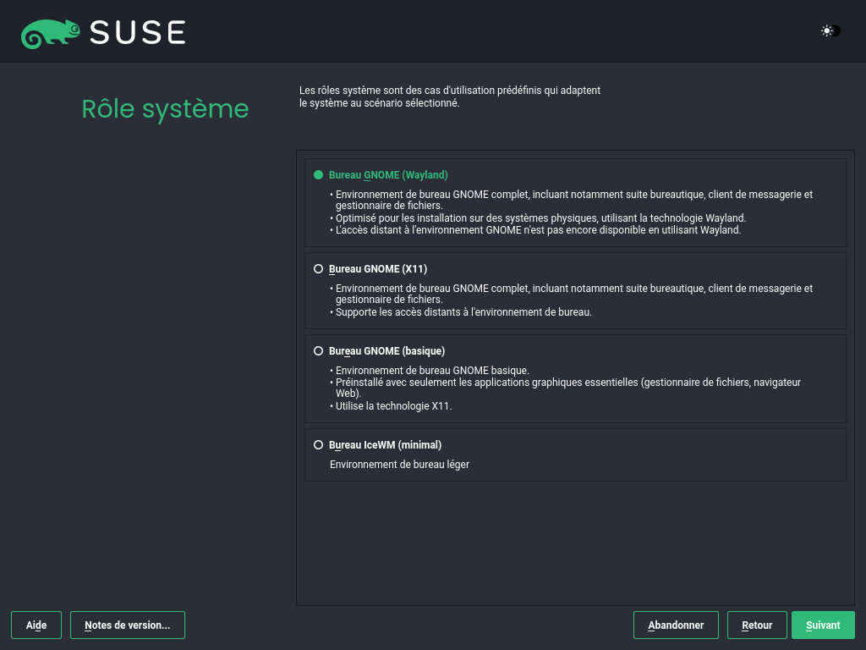Screen dimensions: 866x650
Task: Click the SUSE wordmark text in header
Action: click(x=137, y=33)
